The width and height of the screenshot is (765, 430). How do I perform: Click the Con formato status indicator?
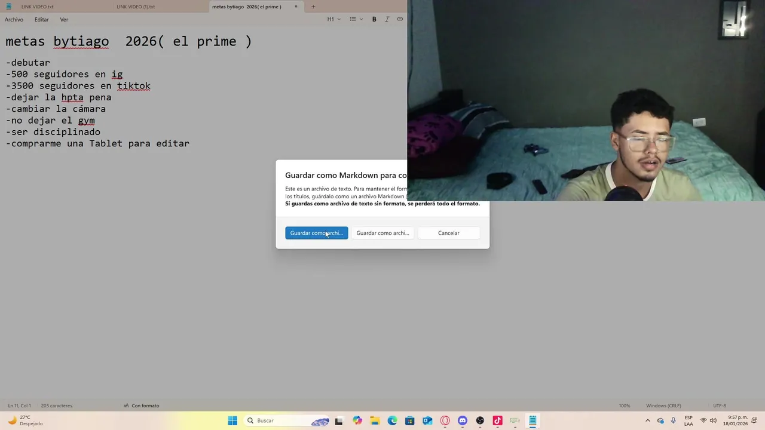coord(142,406)
